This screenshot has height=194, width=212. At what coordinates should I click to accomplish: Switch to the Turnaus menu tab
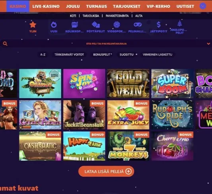[x=97, y=6]
